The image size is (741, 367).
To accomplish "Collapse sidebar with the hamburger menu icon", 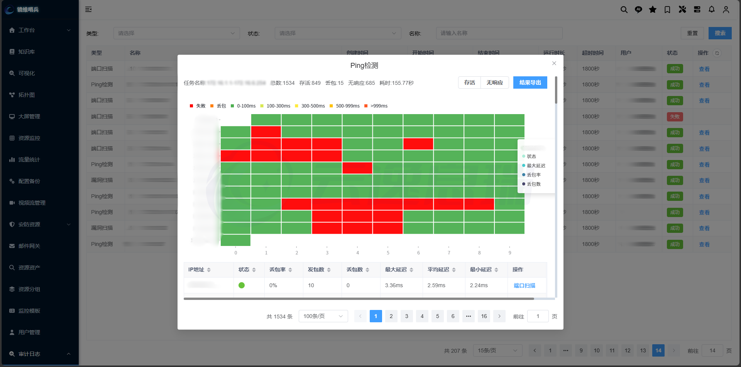I will point(88,9).
